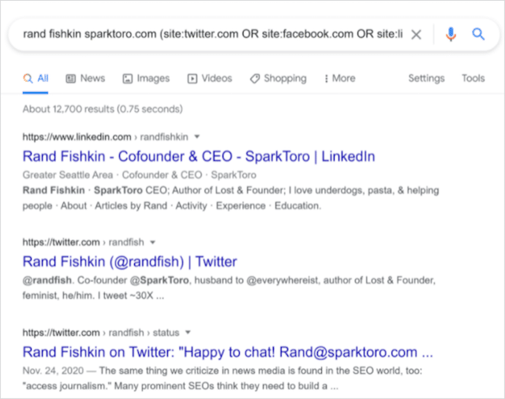Click the Shopping tab tag icon
505x399 pixels.
[x=254, y=79]
